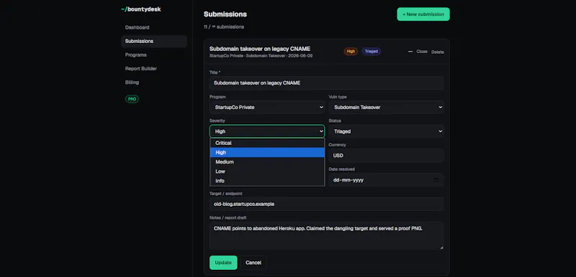Viewport: 576px width, 277px height.
Task: Click the StartupCo Private · Subdomain Takeover subtitle
Action: 261,56
